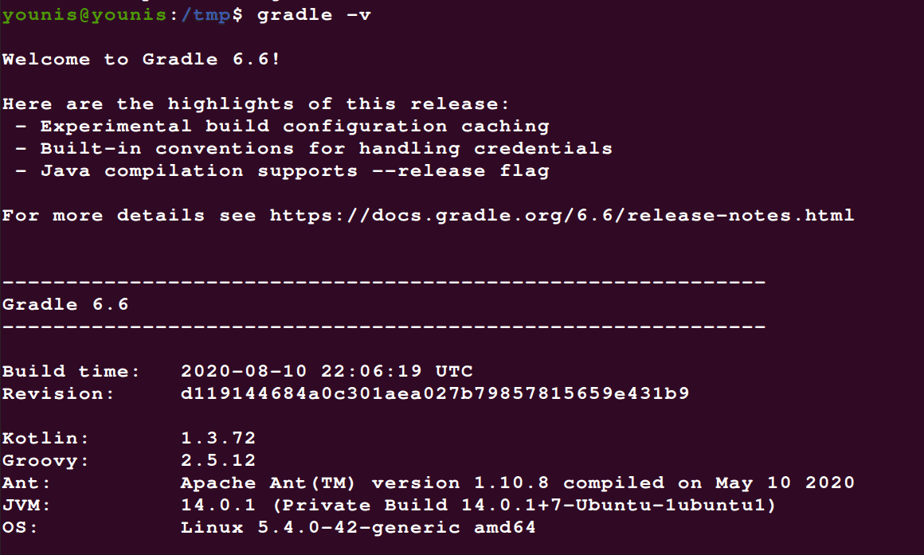Click the Java compilation supports --release flag line
The height and width of the screenshot is (555, 924).
pos(295,171)
